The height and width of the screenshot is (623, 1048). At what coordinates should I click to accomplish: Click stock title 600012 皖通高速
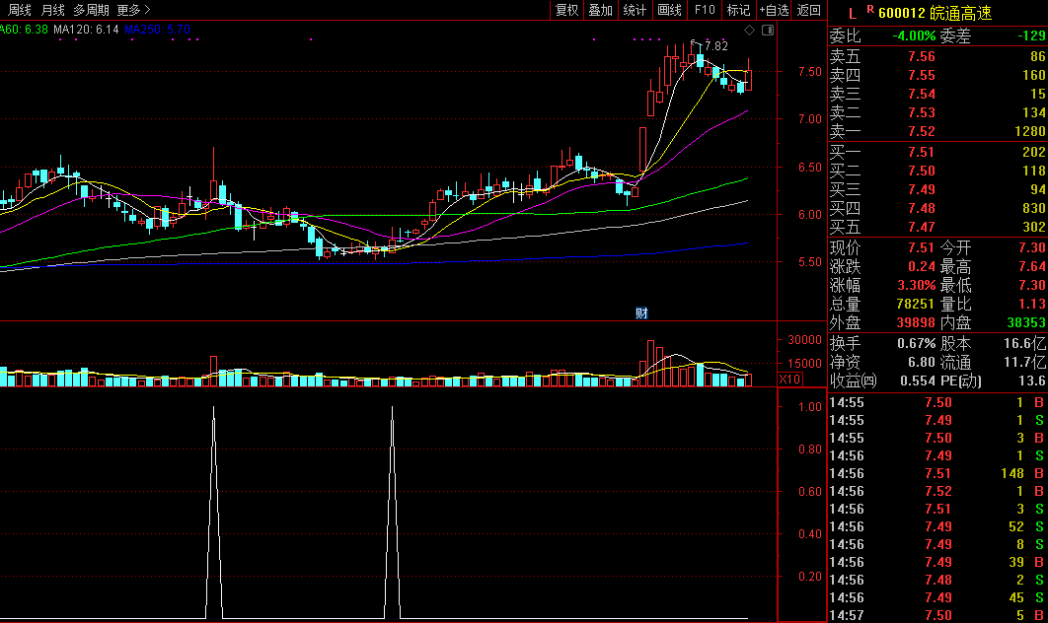[x=935, y=14]
